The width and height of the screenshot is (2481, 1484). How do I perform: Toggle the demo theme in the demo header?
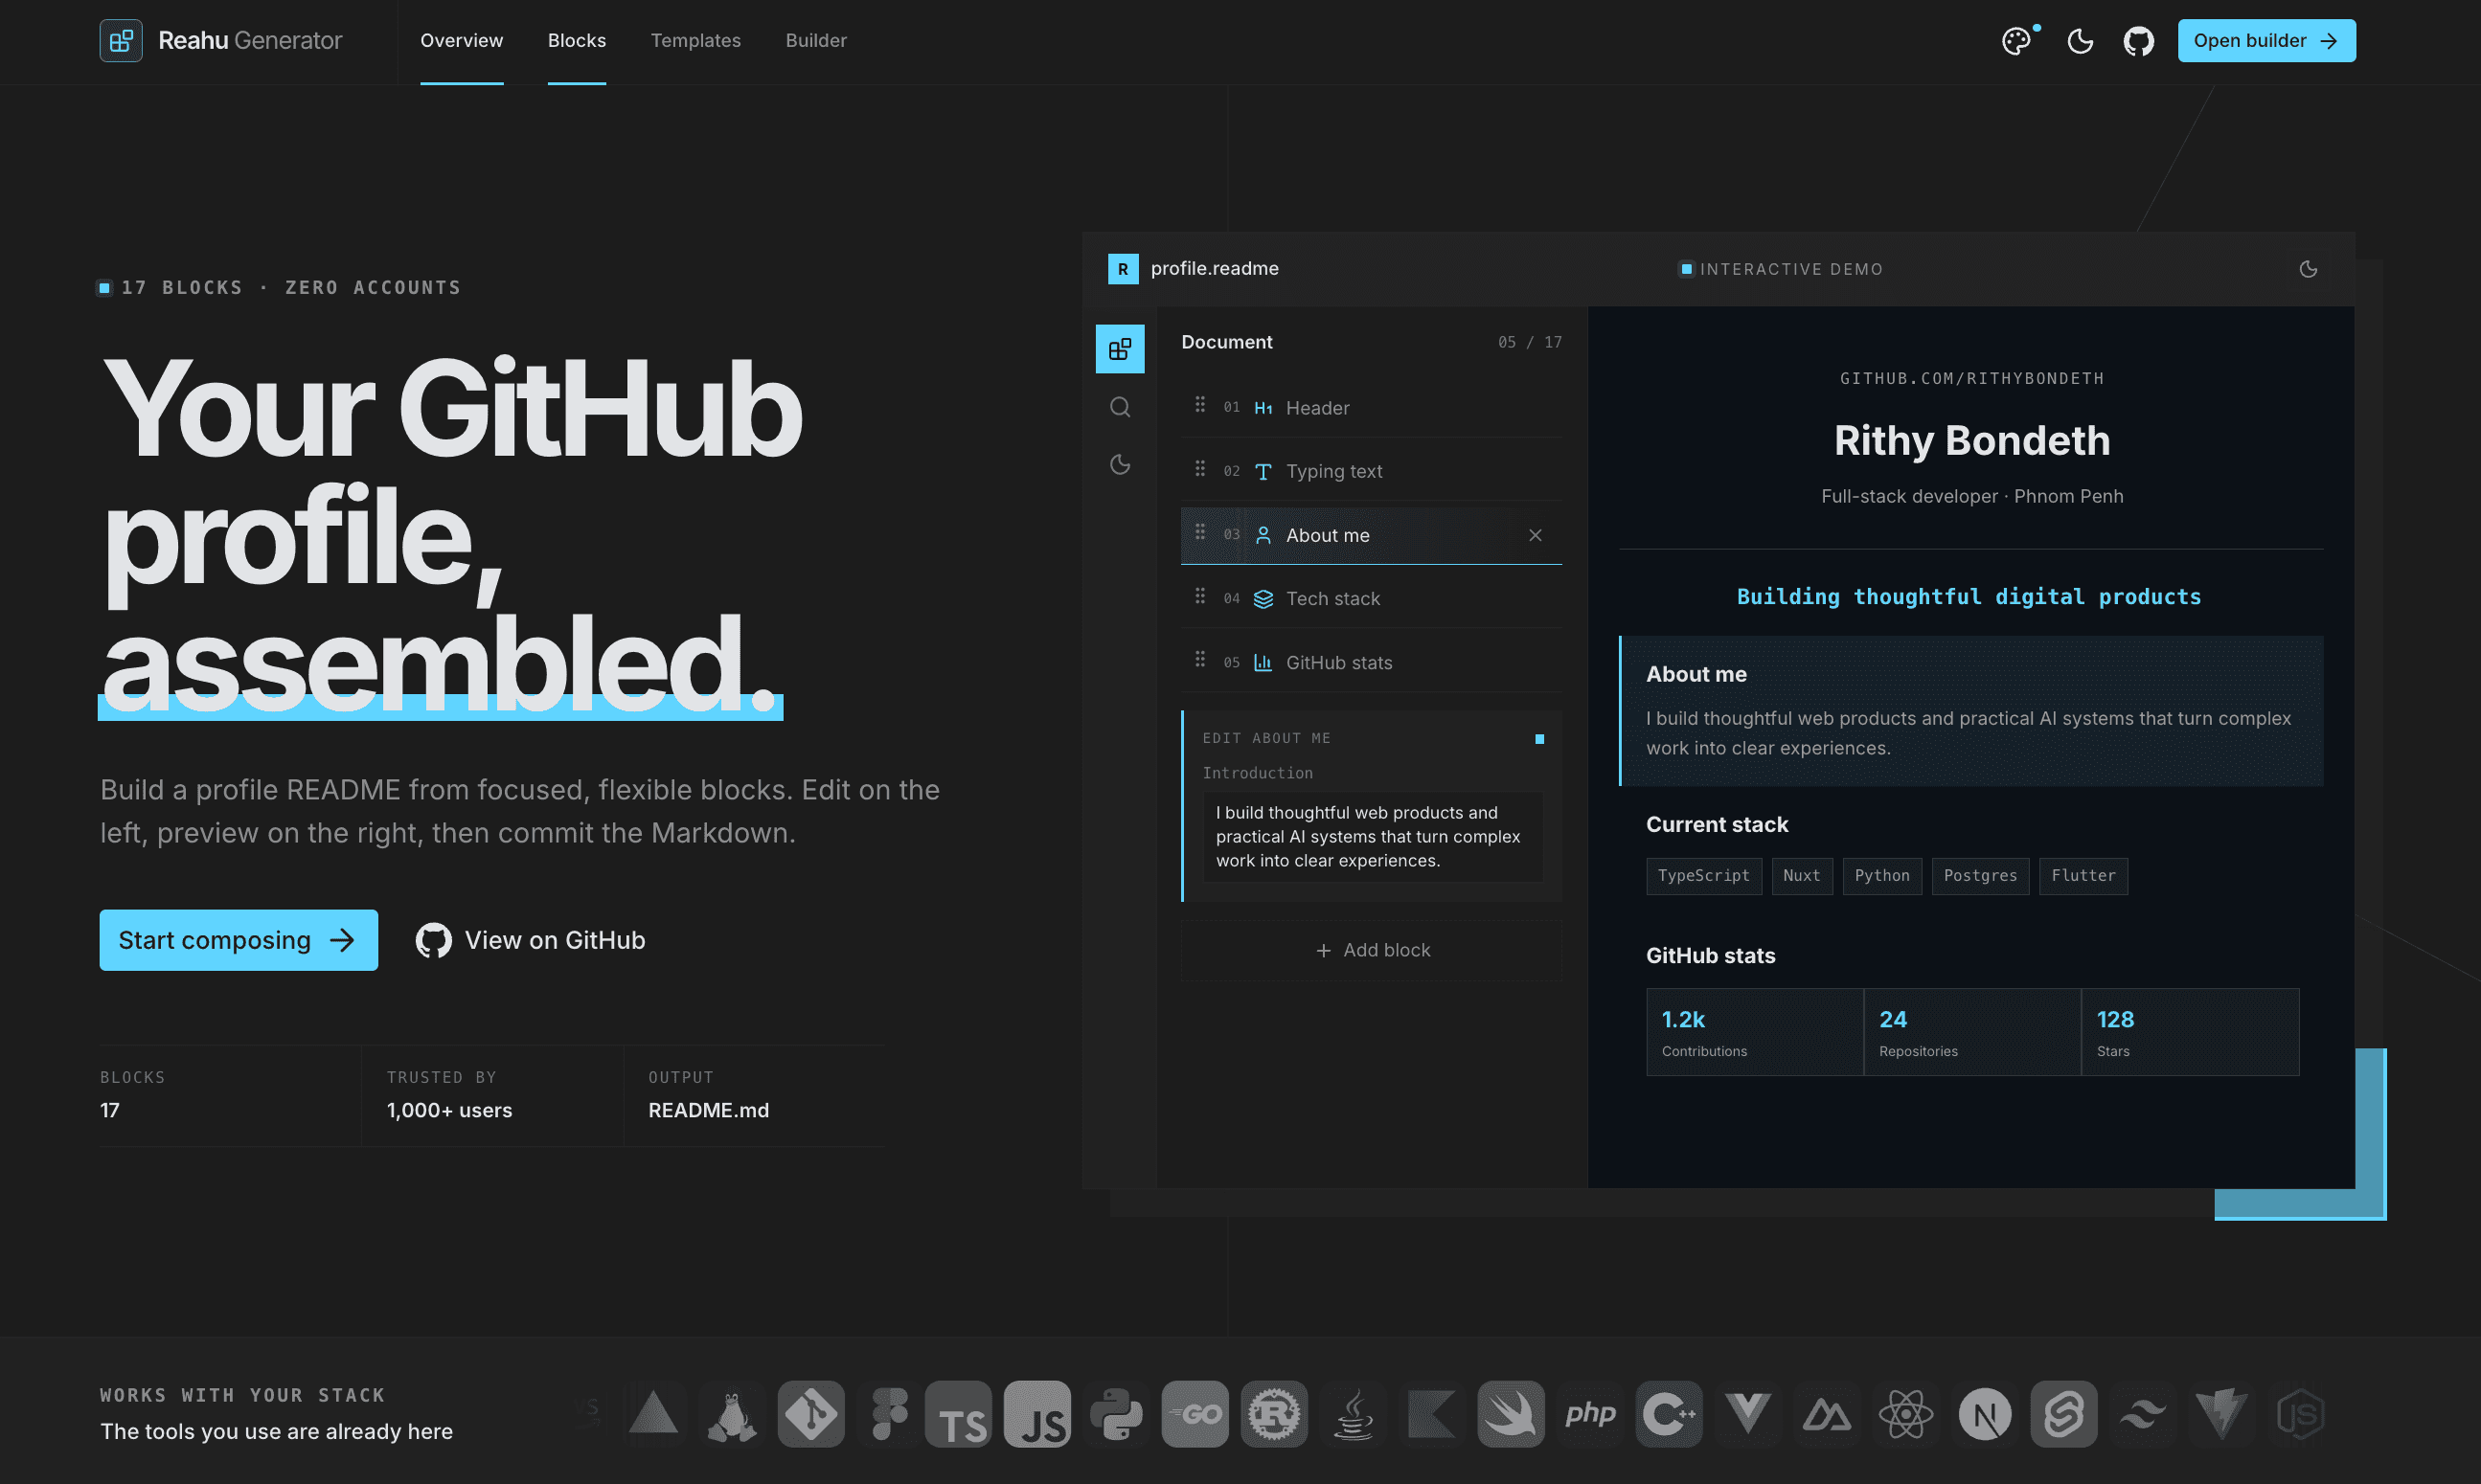(2309, 269)
